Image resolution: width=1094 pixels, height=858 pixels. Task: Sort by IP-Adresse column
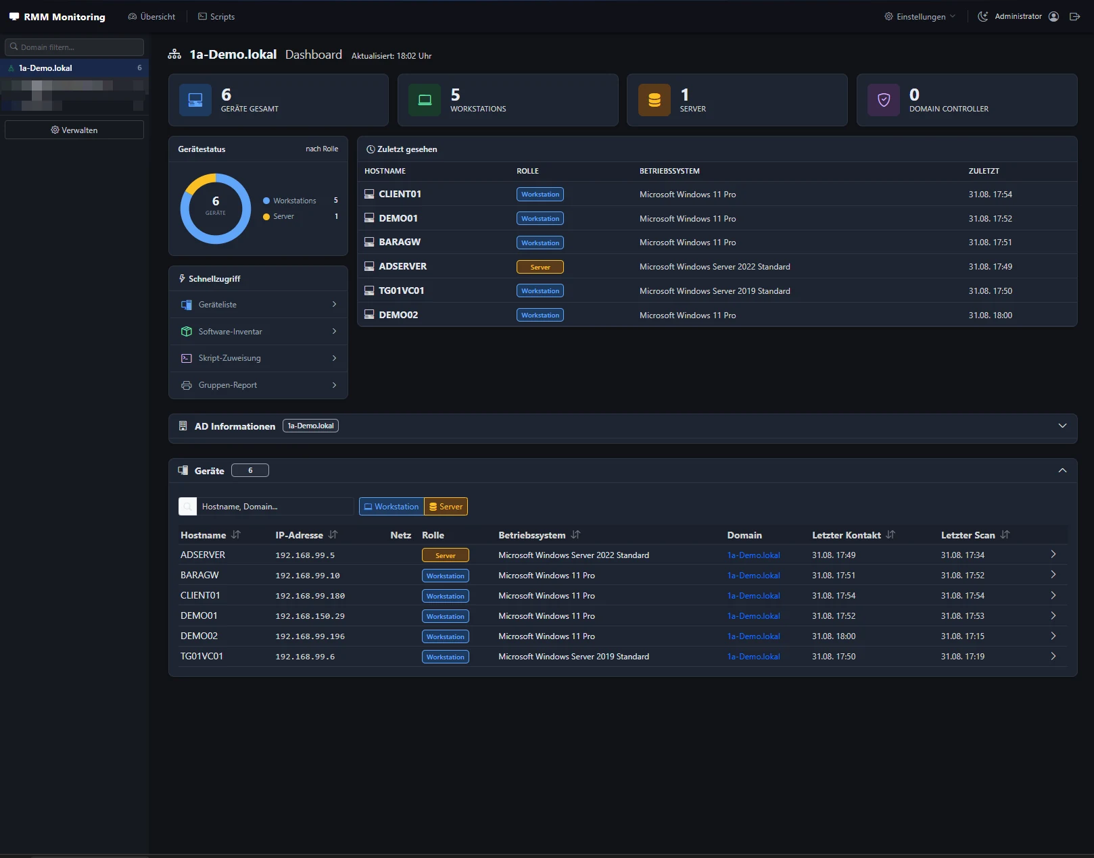coord(306,535)
